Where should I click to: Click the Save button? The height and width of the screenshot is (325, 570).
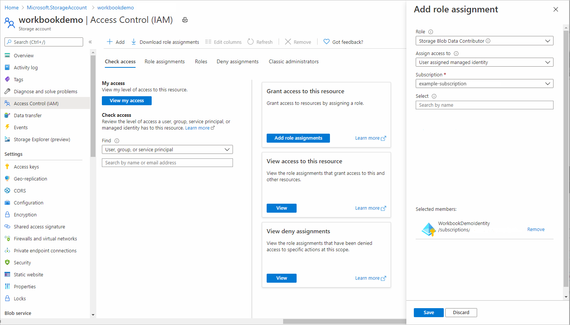tap(428, 313)
